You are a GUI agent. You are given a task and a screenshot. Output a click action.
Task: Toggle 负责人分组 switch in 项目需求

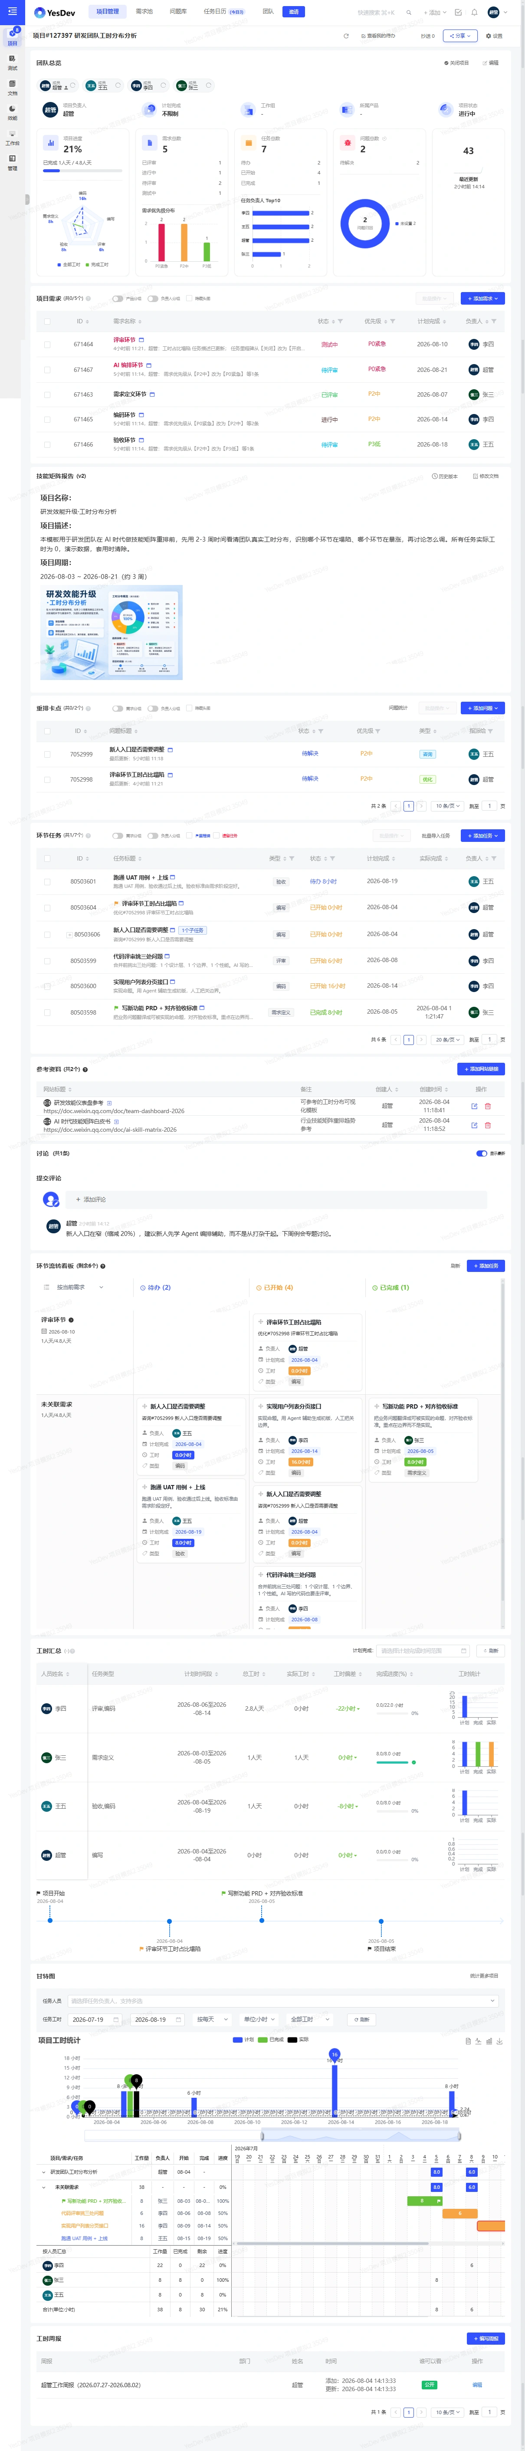coord(152,299)
